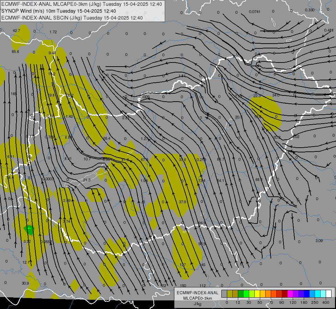Click the map value 3.74
This screenshot has width=336, height=309.
67,221
